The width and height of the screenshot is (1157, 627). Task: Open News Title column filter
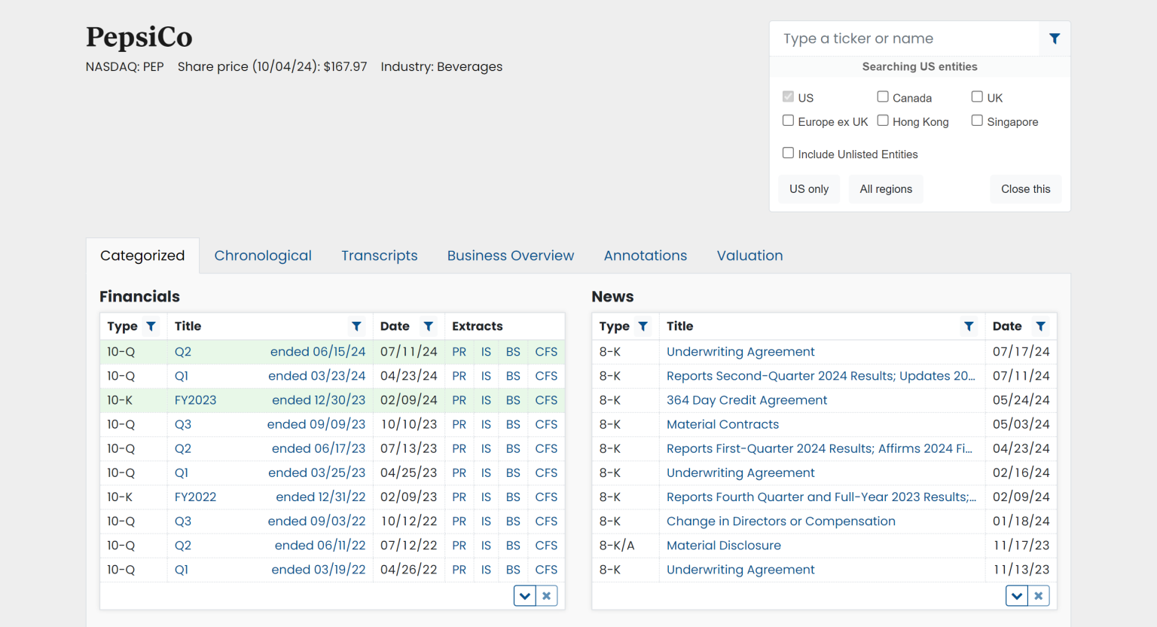tap(969, 326)
